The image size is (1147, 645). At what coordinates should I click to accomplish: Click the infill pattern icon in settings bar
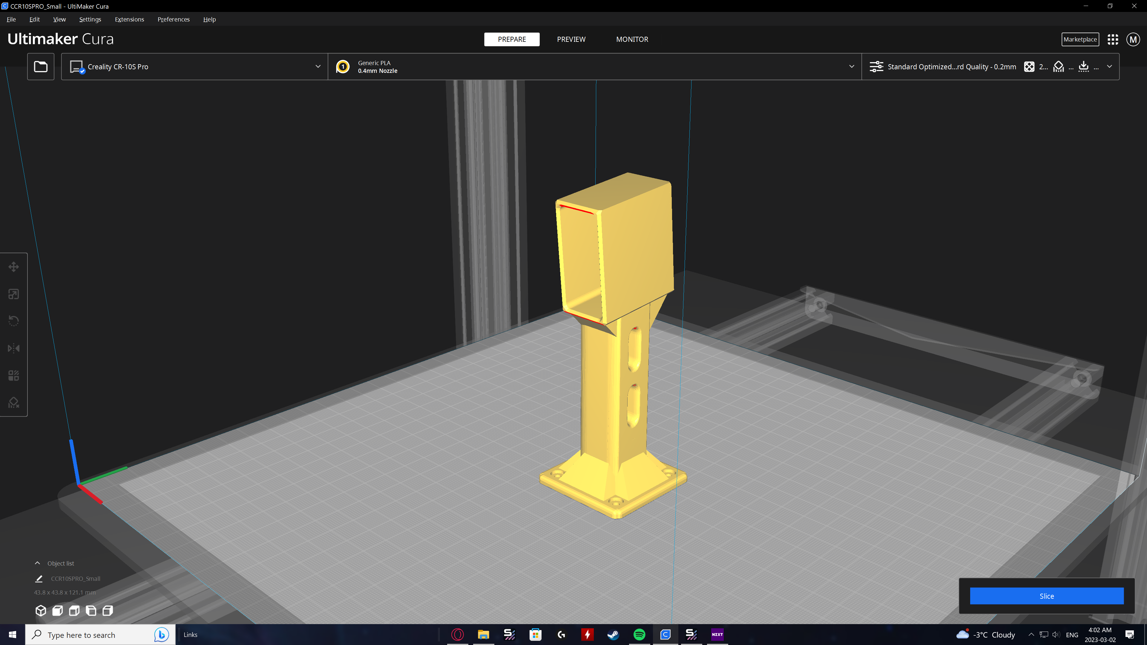[1029, 67]
